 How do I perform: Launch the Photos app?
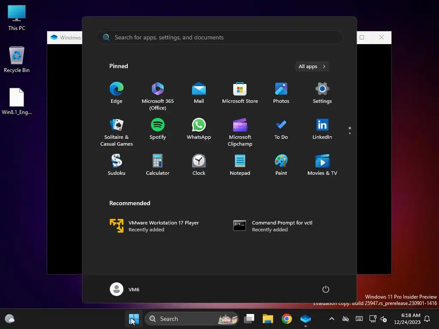[x=281, y=93]
